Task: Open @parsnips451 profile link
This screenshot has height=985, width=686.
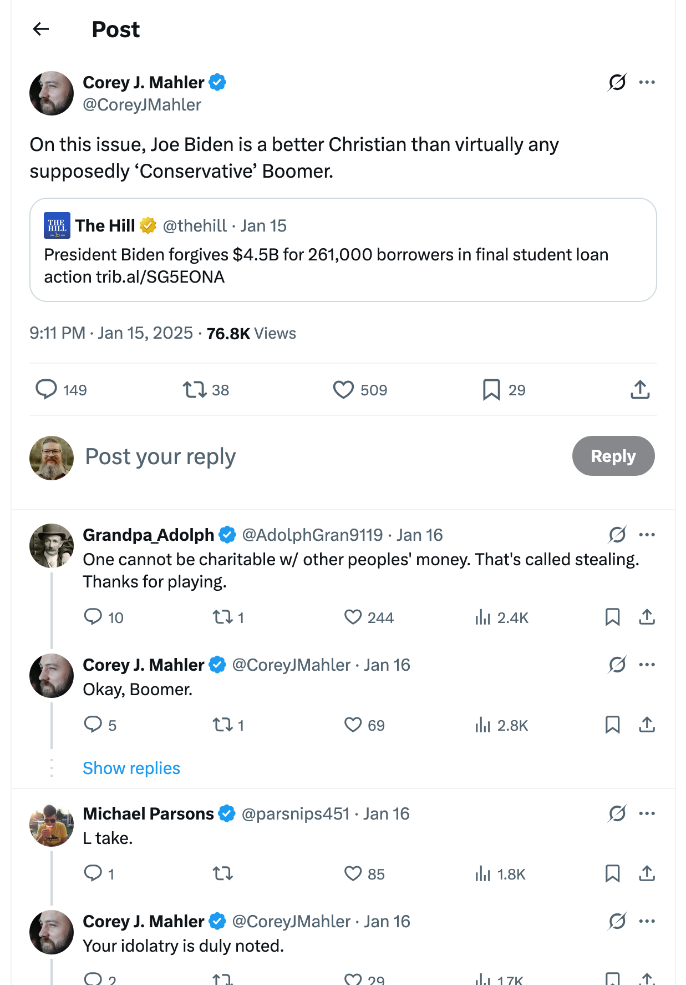Action: tap(296, 813)
